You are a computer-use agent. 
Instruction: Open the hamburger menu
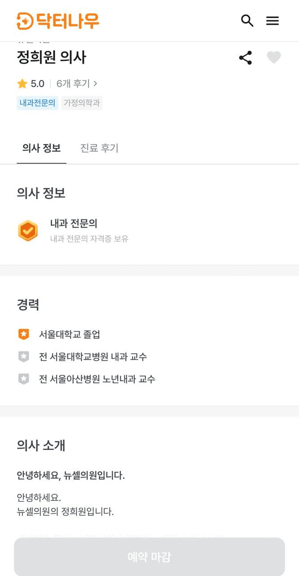273,21
